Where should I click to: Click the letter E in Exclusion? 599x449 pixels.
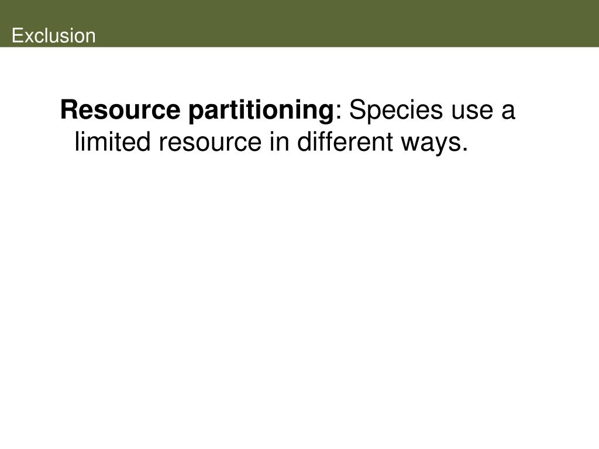18,36
